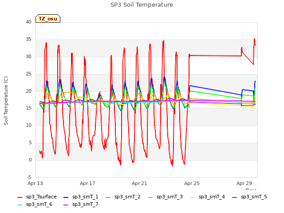Image resolution: width=284 pixels, height=213 pixels.
Task: Click the Apr 29 x-axis tick label
Action: point(244,183)
